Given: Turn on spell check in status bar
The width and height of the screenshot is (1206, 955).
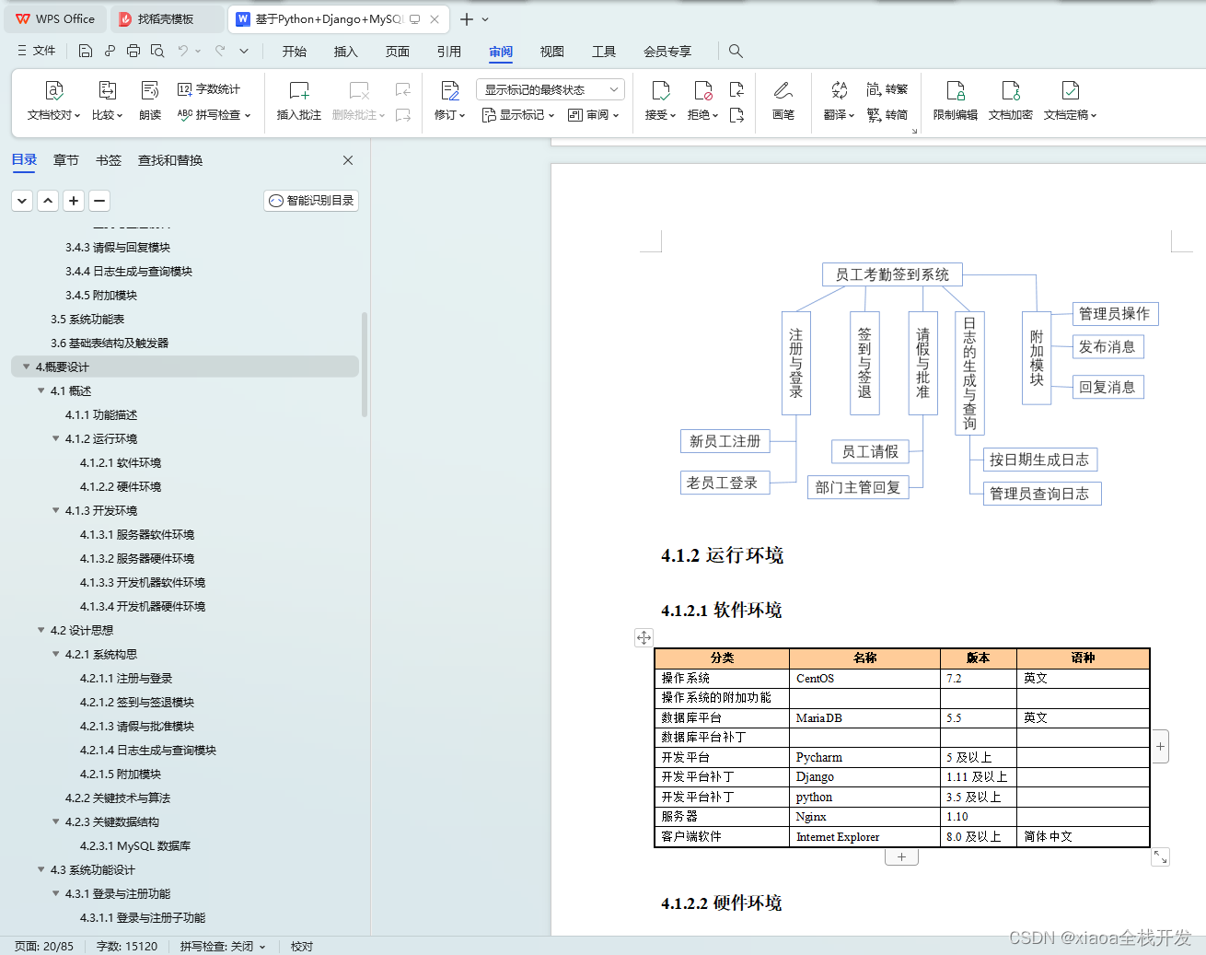Looking at the screenshot, I should [x=221, y=946].
